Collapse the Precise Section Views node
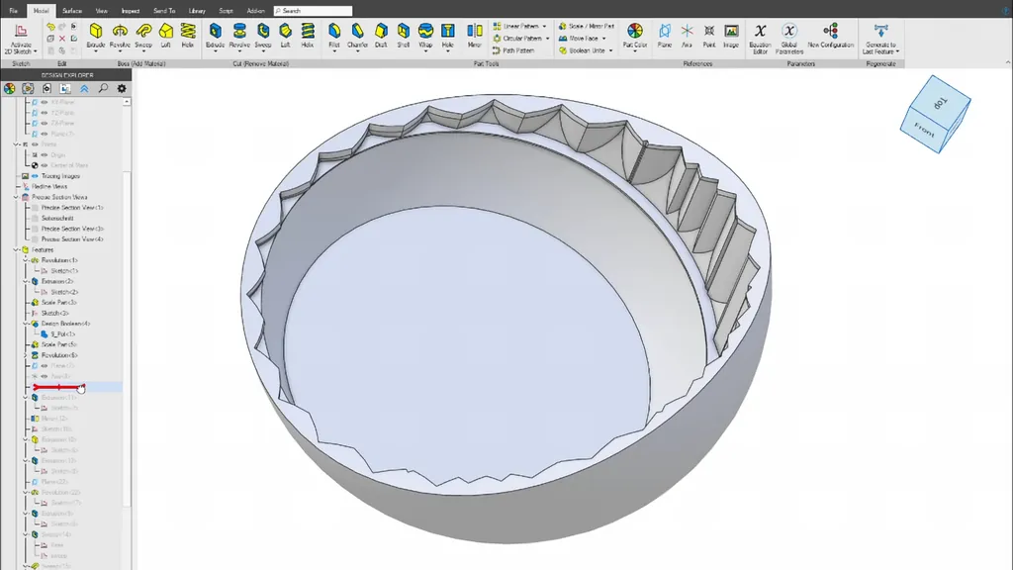Screen dimensions: 1013x570 [x=16, y=197]
